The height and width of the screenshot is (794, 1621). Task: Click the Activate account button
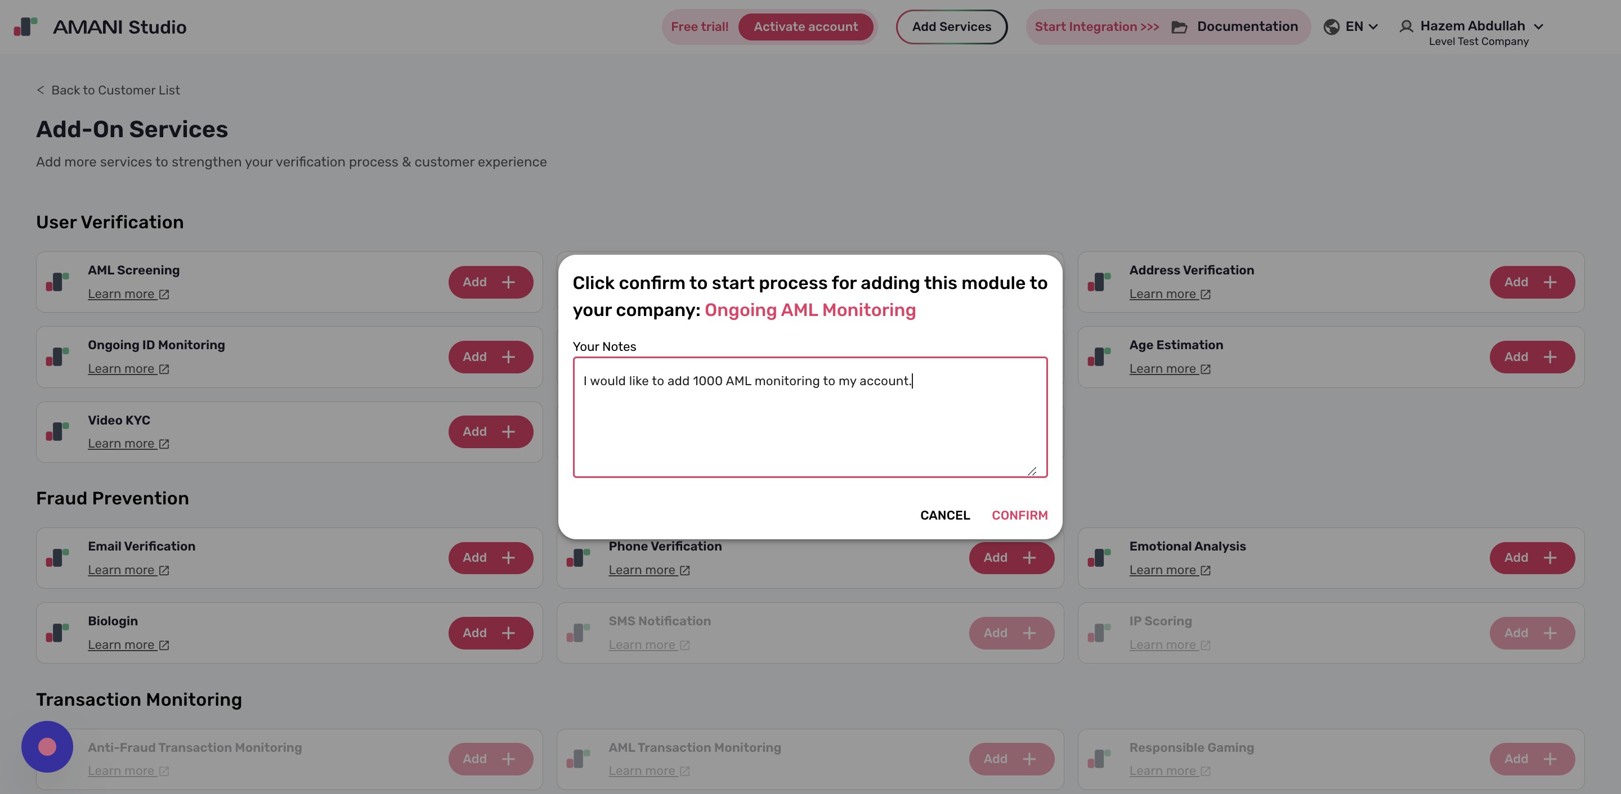(x=805, y=26)
